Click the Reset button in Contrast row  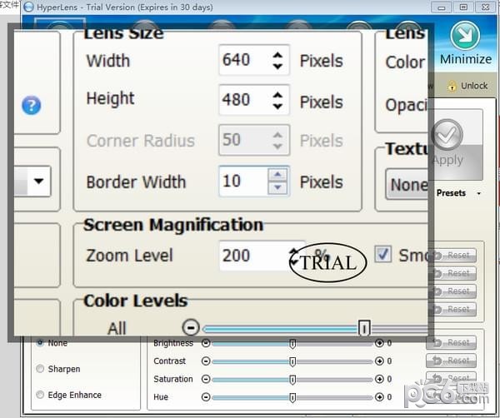point(451,361)
